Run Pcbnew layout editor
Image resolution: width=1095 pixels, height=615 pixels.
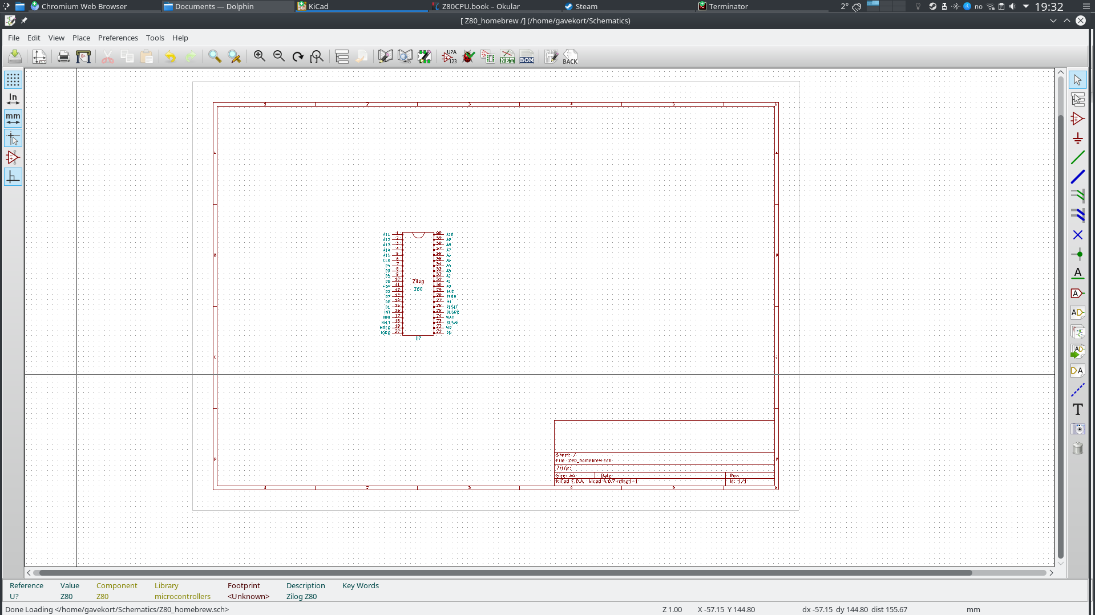[x=551, y=56]
